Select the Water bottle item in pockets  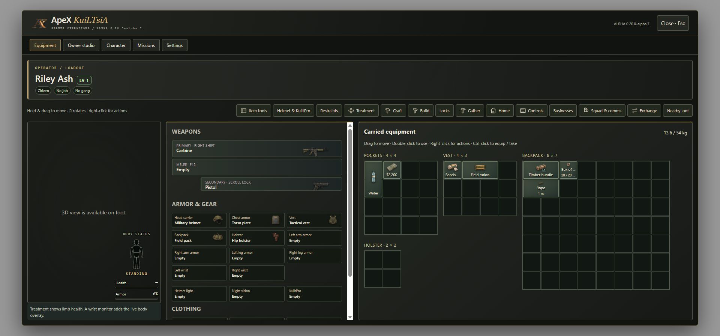pos(373,179)
